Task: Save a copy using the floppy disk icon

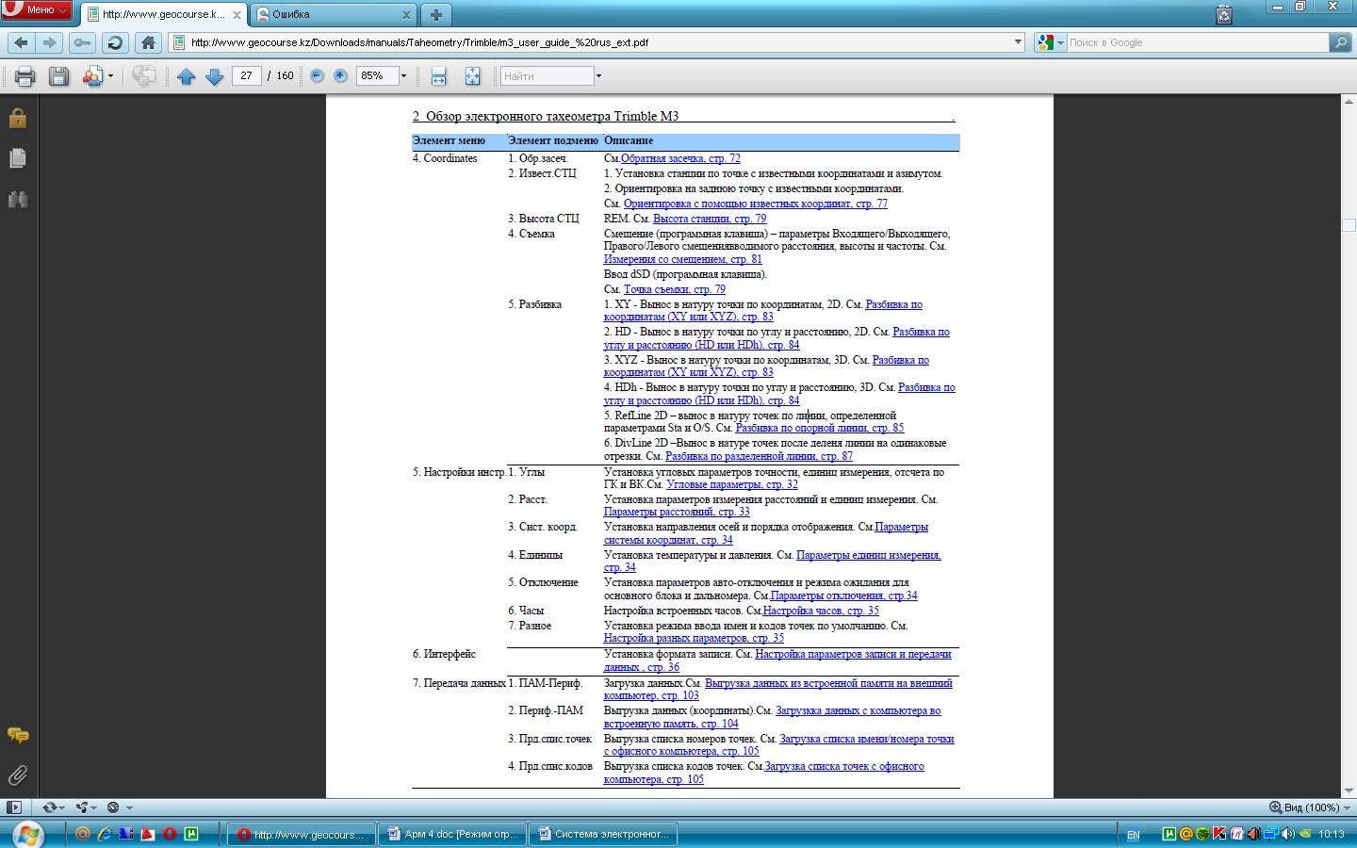Action: pyautogui.click(x=58, y=76)
